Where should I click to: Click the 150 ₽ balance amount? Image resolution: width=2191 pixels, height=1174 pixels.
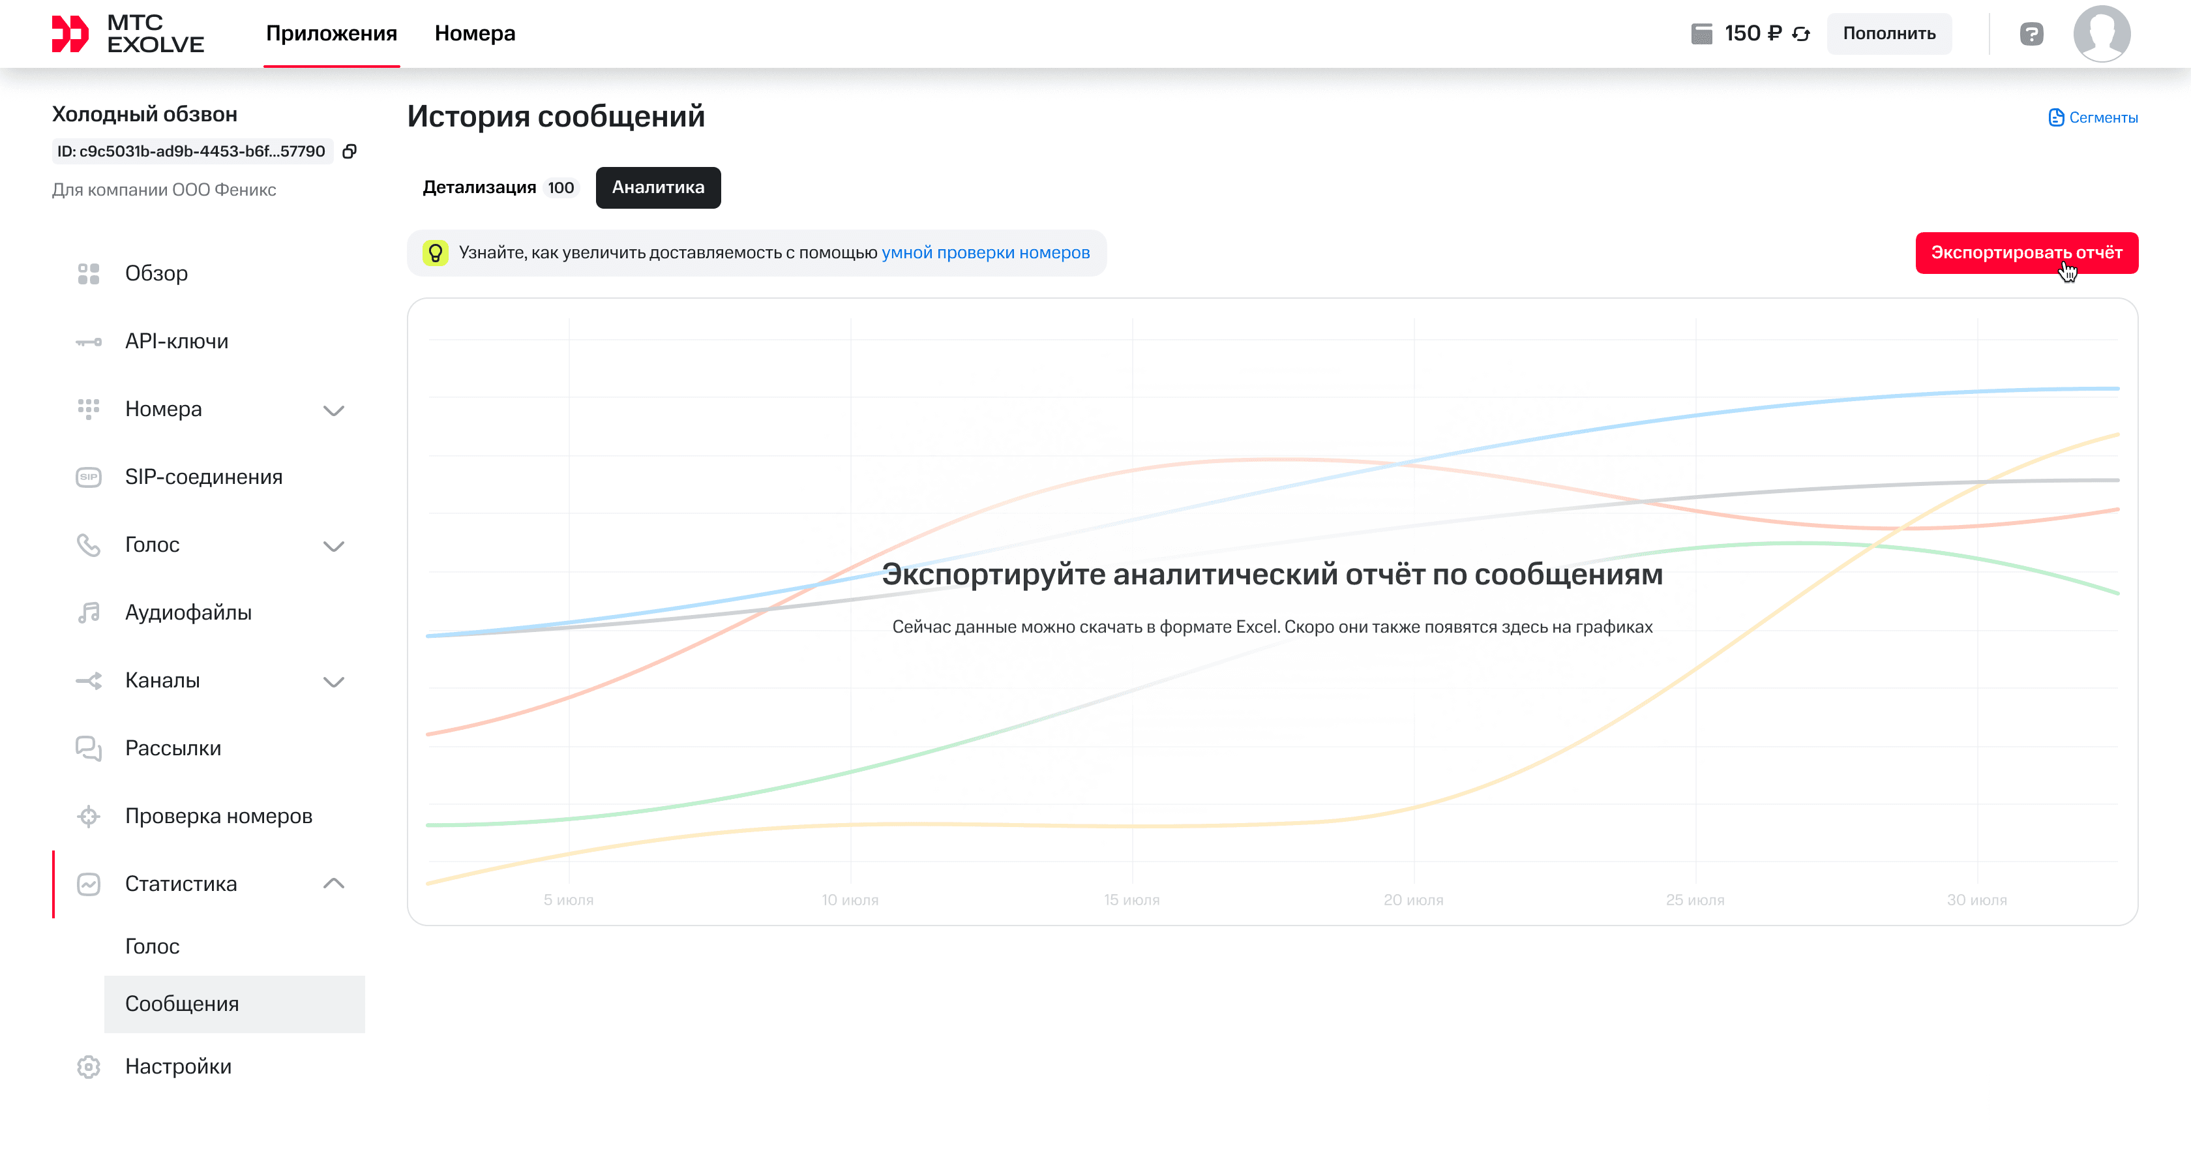click(x=1752, y=34)
